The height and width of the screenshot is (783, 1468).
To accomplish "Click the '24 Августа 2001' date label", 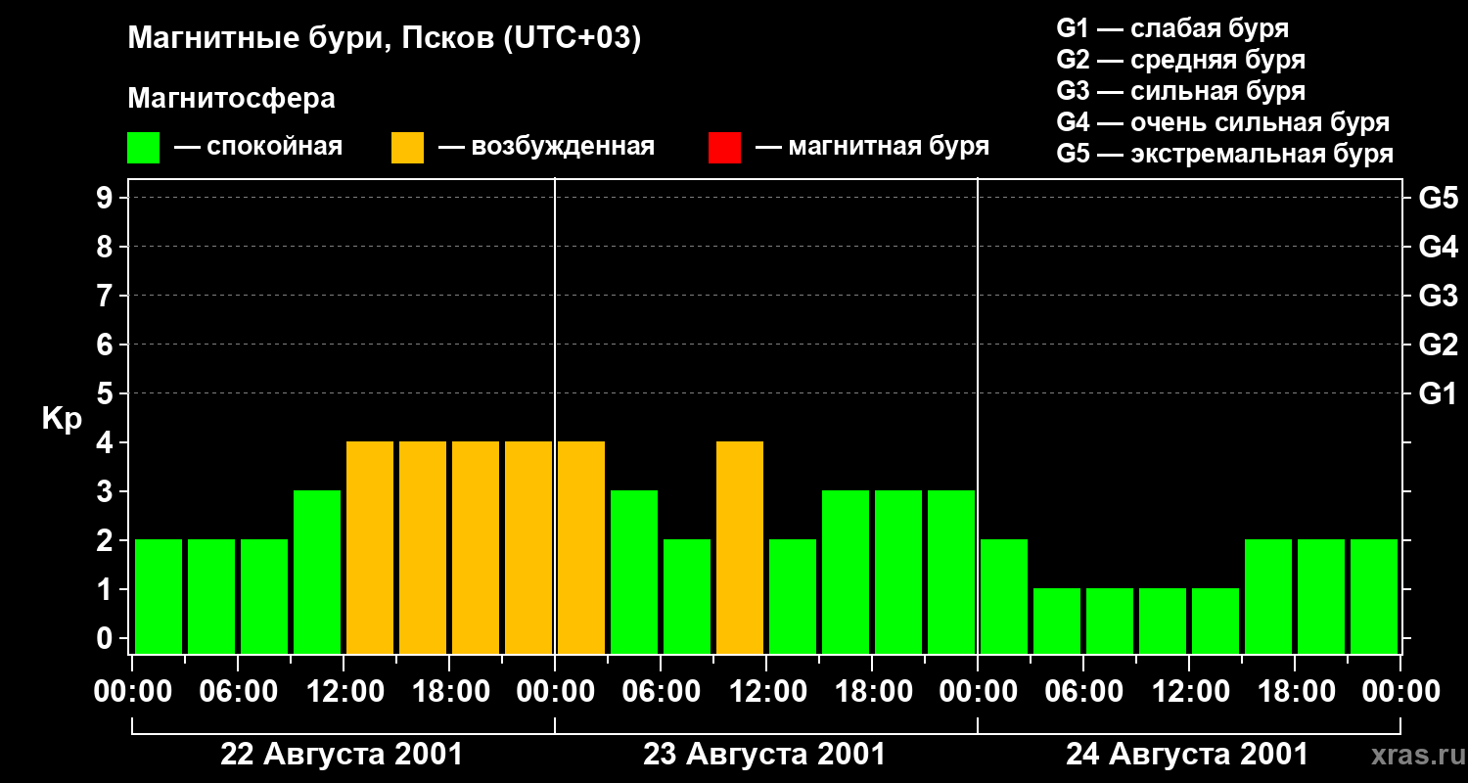I will [1187, 755].
